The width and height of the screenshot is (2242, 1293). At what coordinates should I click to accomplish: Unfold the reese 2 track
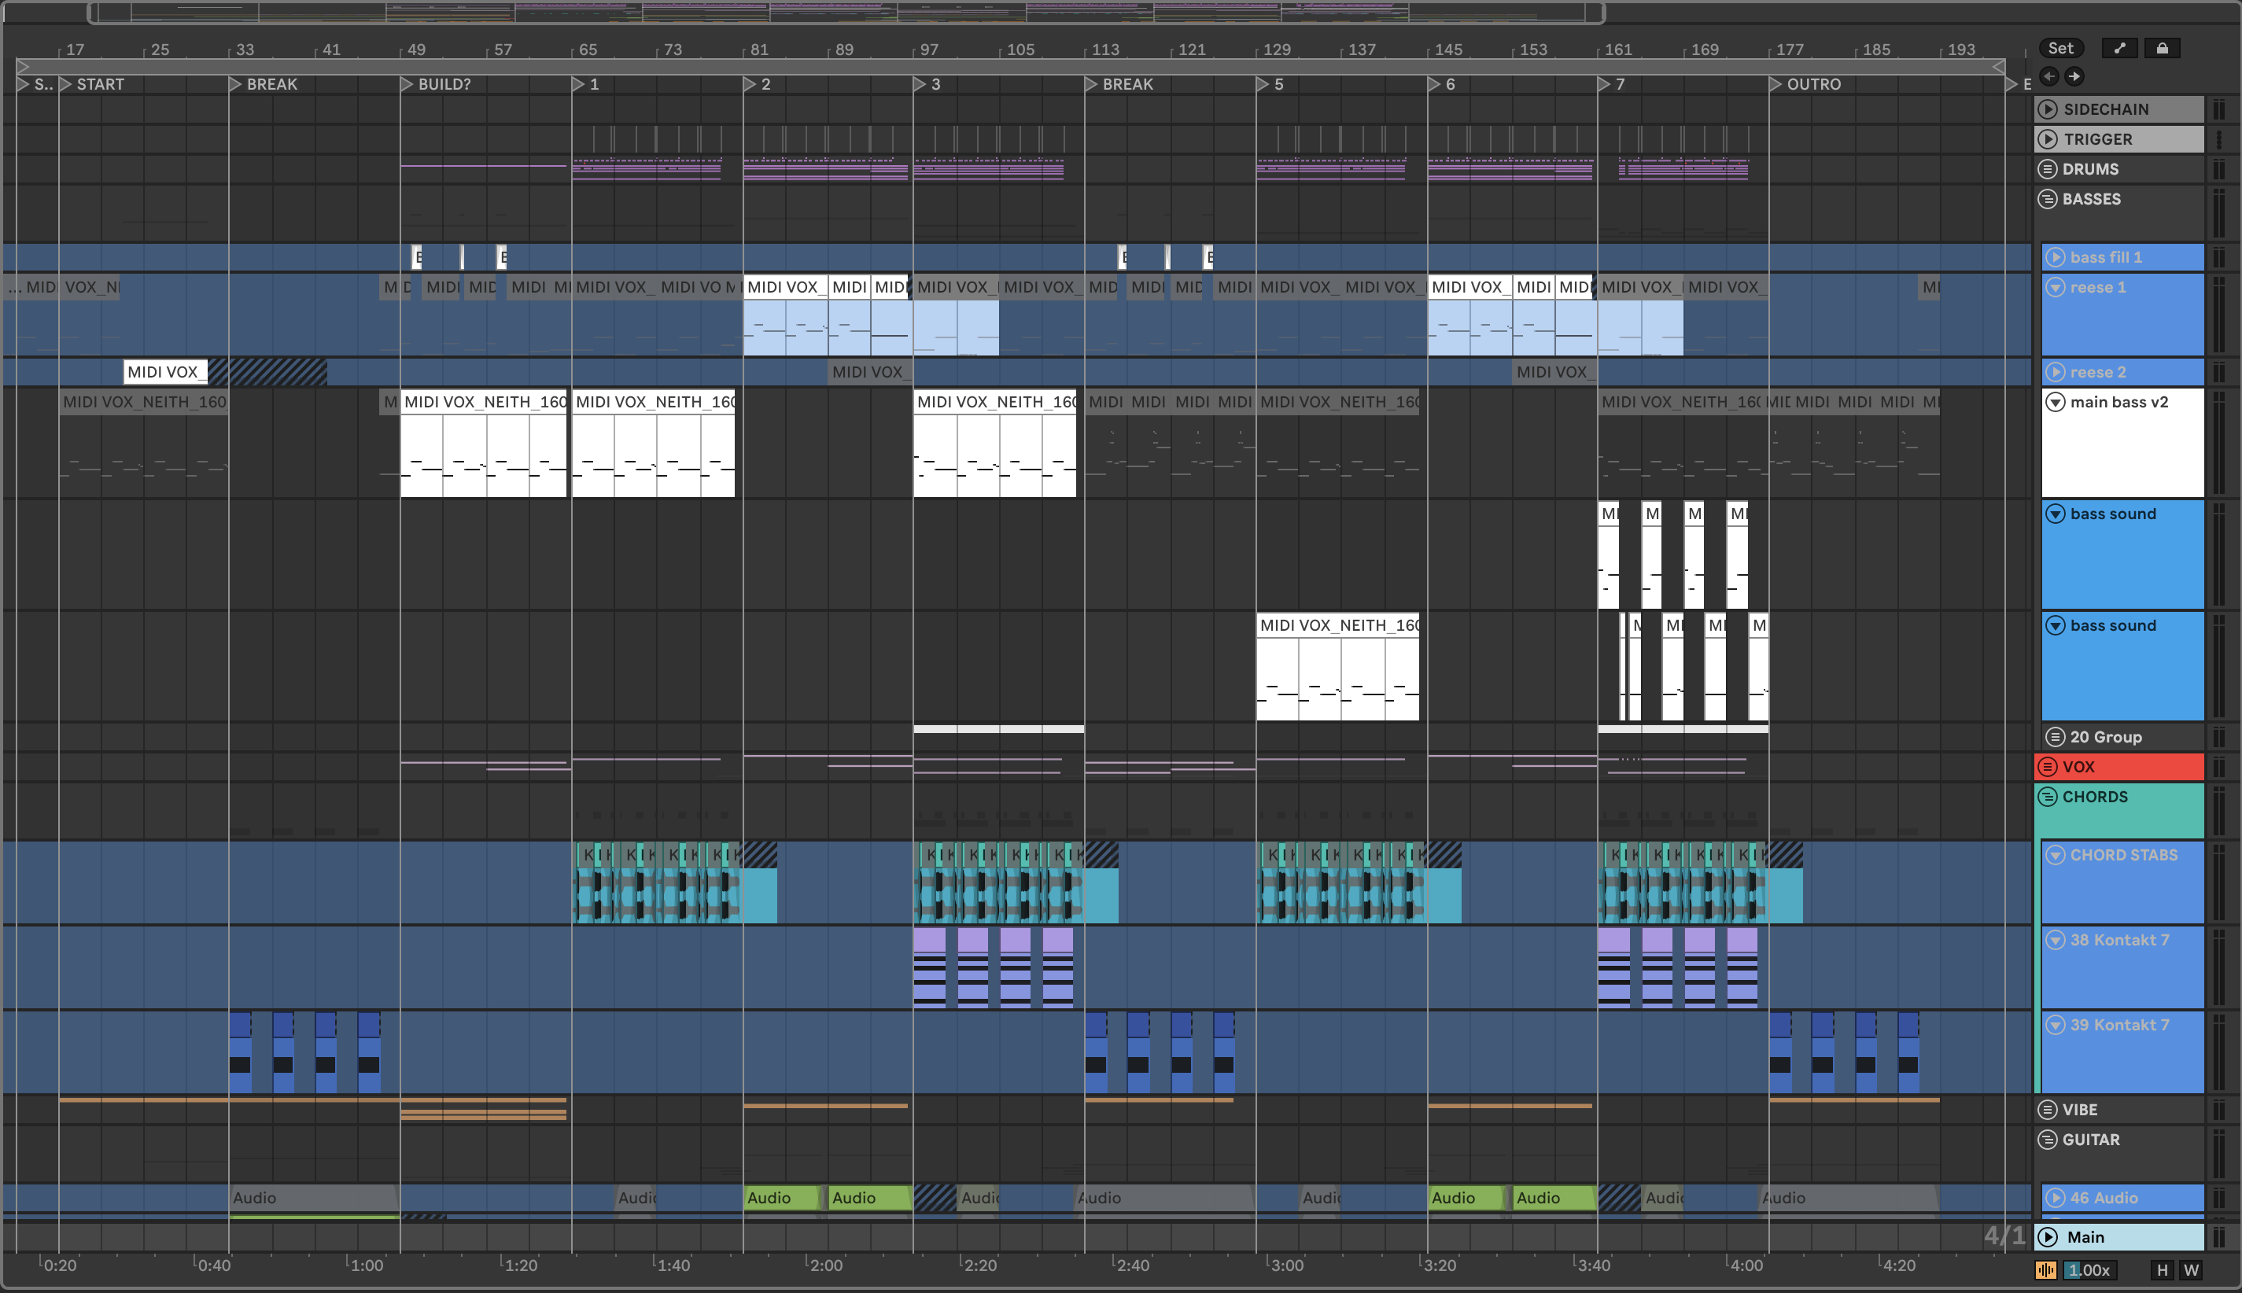(x=2056, y=372)
